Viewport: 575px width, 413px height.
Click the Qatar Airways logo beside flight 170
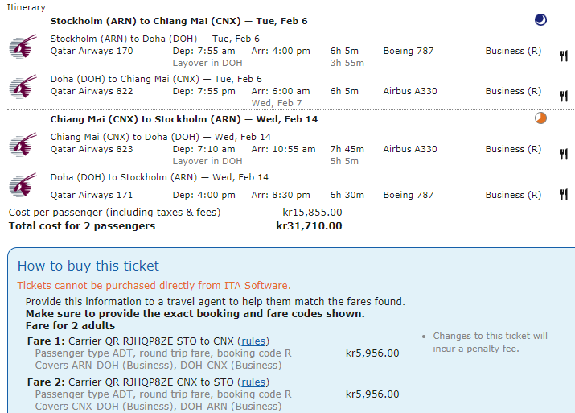23,47
